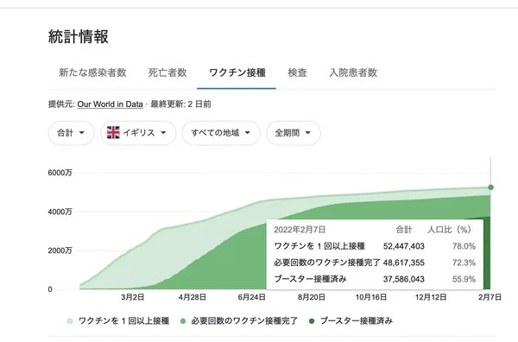Expand the イギリス country selector

138,133
